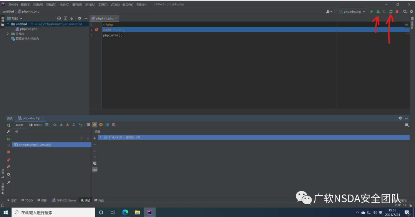Image resolution: width=415 pixels, height=217 pixels.
Task: Open the VCS(S) menu
Action: (x=115, y=5)
